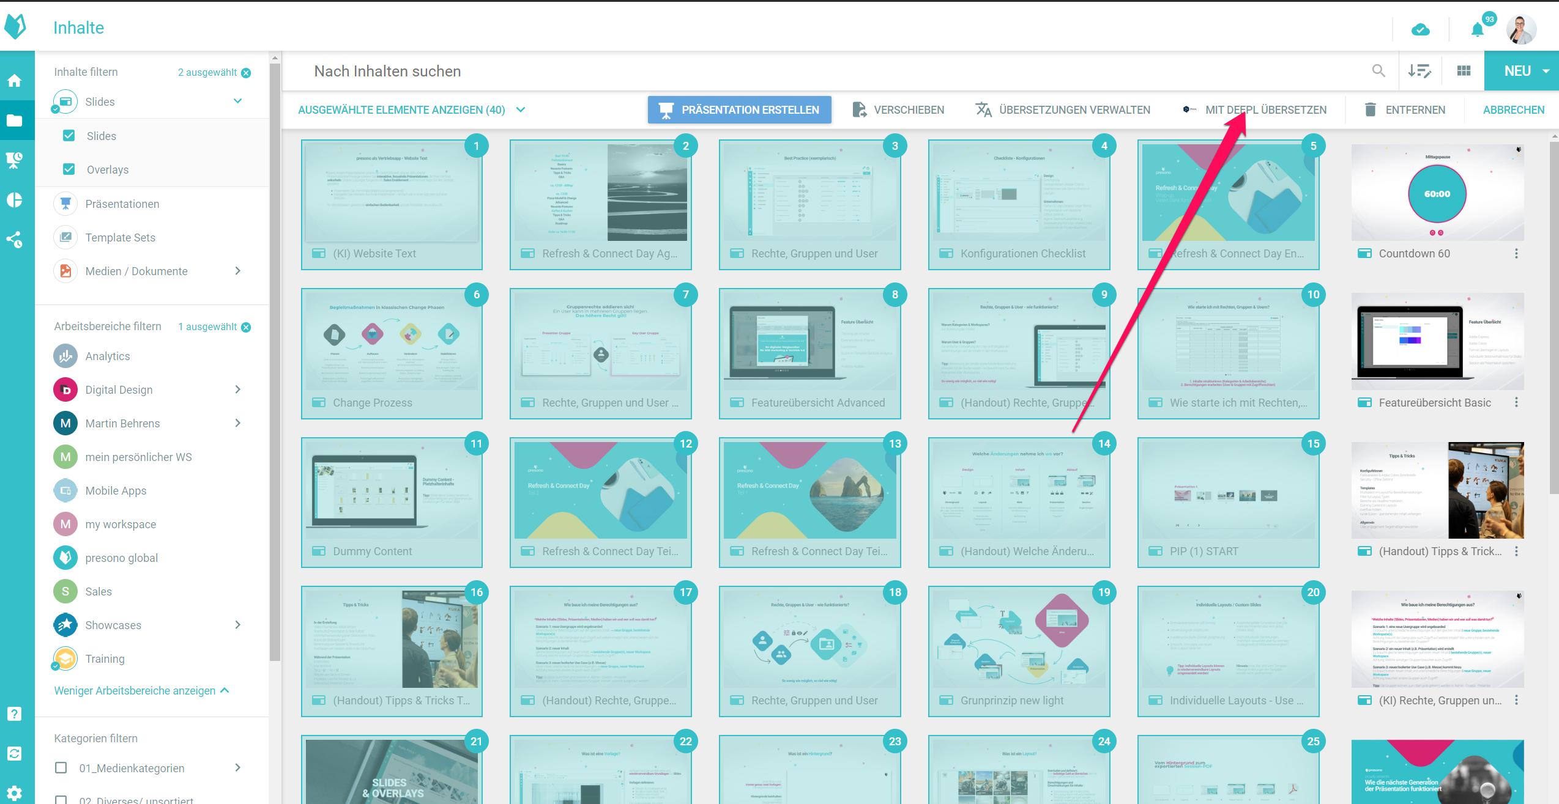Select the presono global workspace icon
This screenshot has width=1559, height=804.
coord(65,558)
